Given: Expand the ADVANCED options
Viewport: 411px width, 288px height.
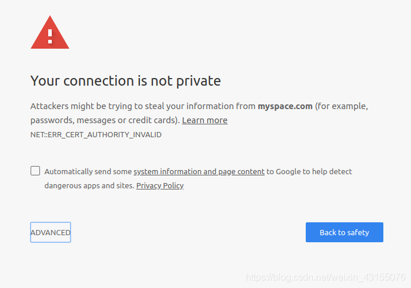Looking at the screenshot, I should pyautogui.click(x=51, y=232).
